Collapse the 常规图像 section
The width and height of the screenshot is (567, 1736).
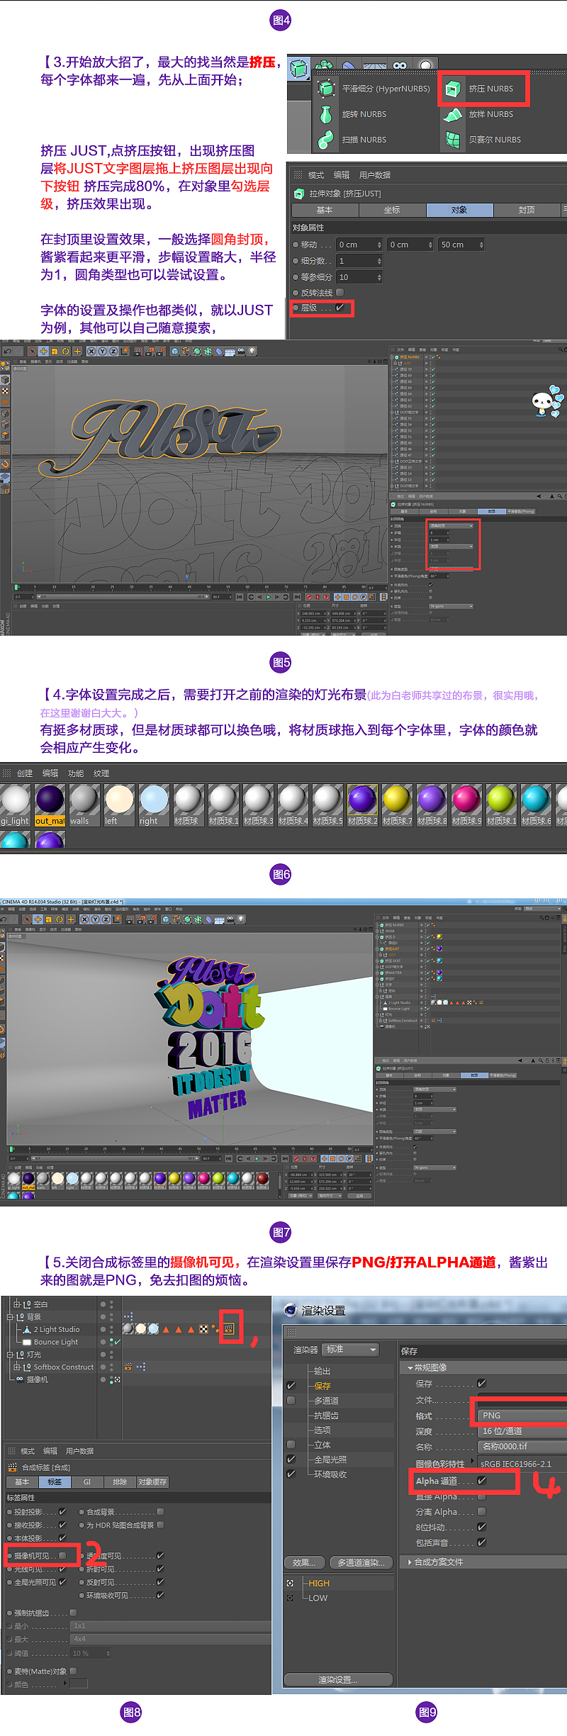[x=409, y=1367]
